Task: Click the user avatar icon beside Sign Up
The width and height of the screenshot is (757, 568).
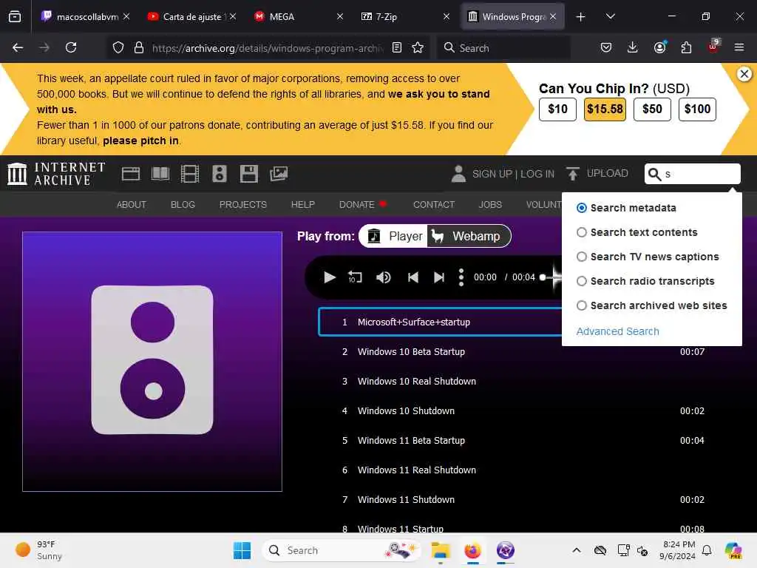Action: [x=458, y=174]
